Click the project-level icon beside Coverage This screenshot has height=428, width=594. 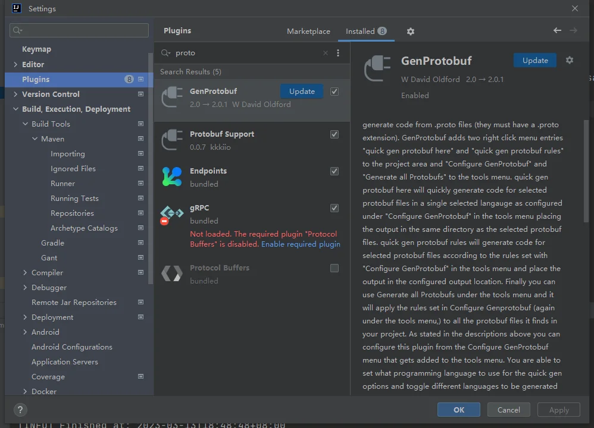pos(140,376)
